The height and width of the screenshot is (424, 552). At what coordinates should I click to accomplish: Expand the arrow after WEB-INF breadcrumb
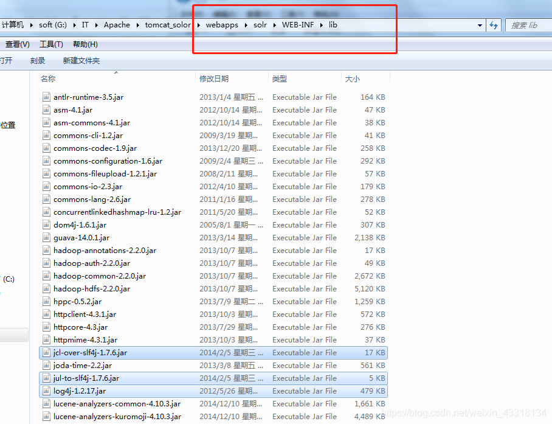coord(322,25)
